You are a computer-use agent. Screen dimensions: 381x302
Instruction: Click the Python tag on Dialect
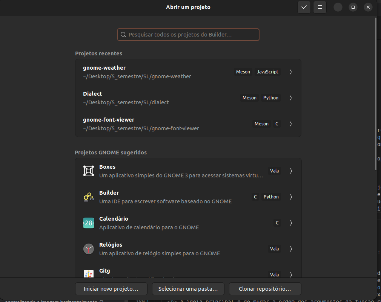(x=270, y=98)
